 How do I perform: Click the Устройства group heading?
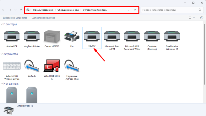[x=11, y=54]
